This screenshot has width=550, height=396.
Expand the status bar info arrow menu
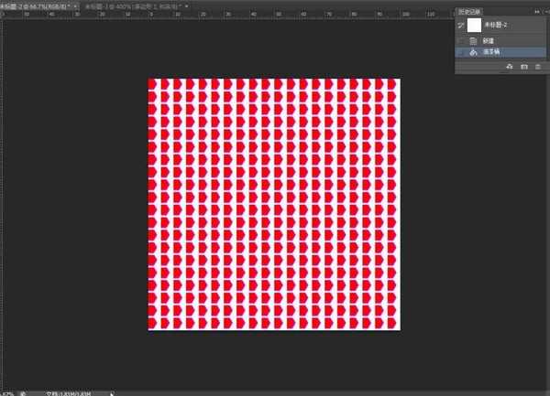(112, 392)
